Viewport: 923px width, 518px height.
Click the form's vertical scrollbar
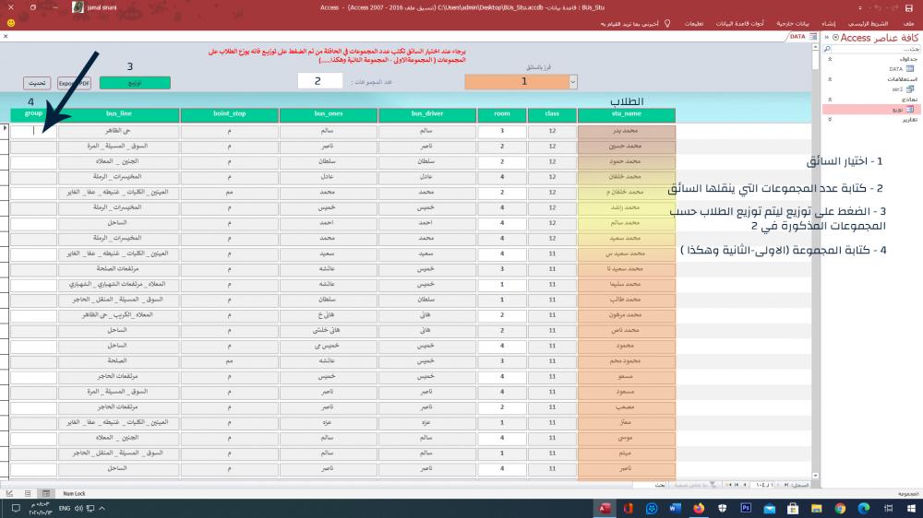pyautogui.click(x=815, y=262)
